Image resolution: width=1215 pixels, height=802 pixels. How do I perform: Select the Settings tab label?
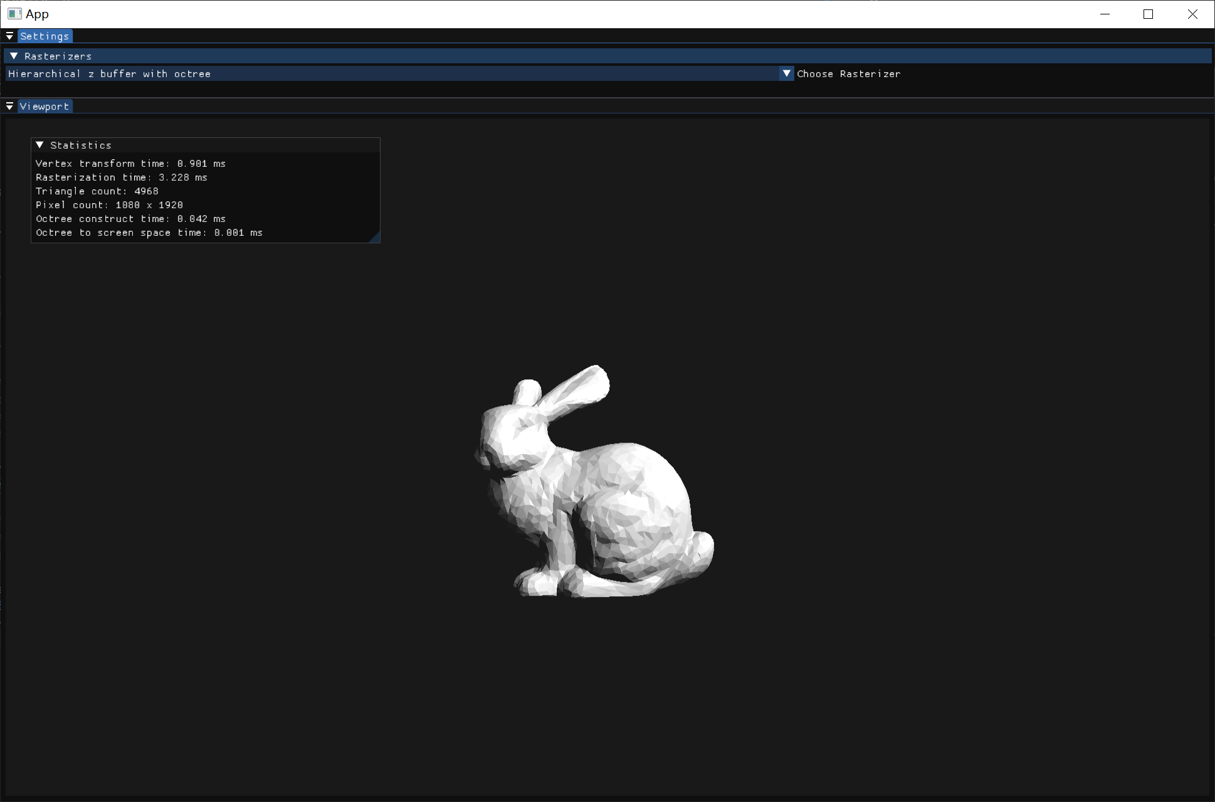45,36
